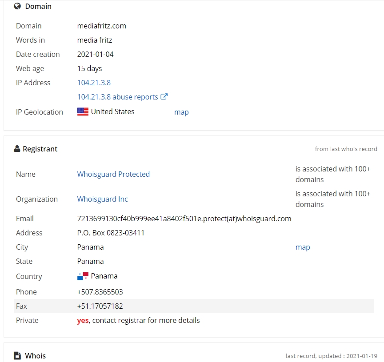The height and width of the screenshot is (362, 384).
Task: Open map link next to United States
Action: pyautogui.click(x=181, y=112)
